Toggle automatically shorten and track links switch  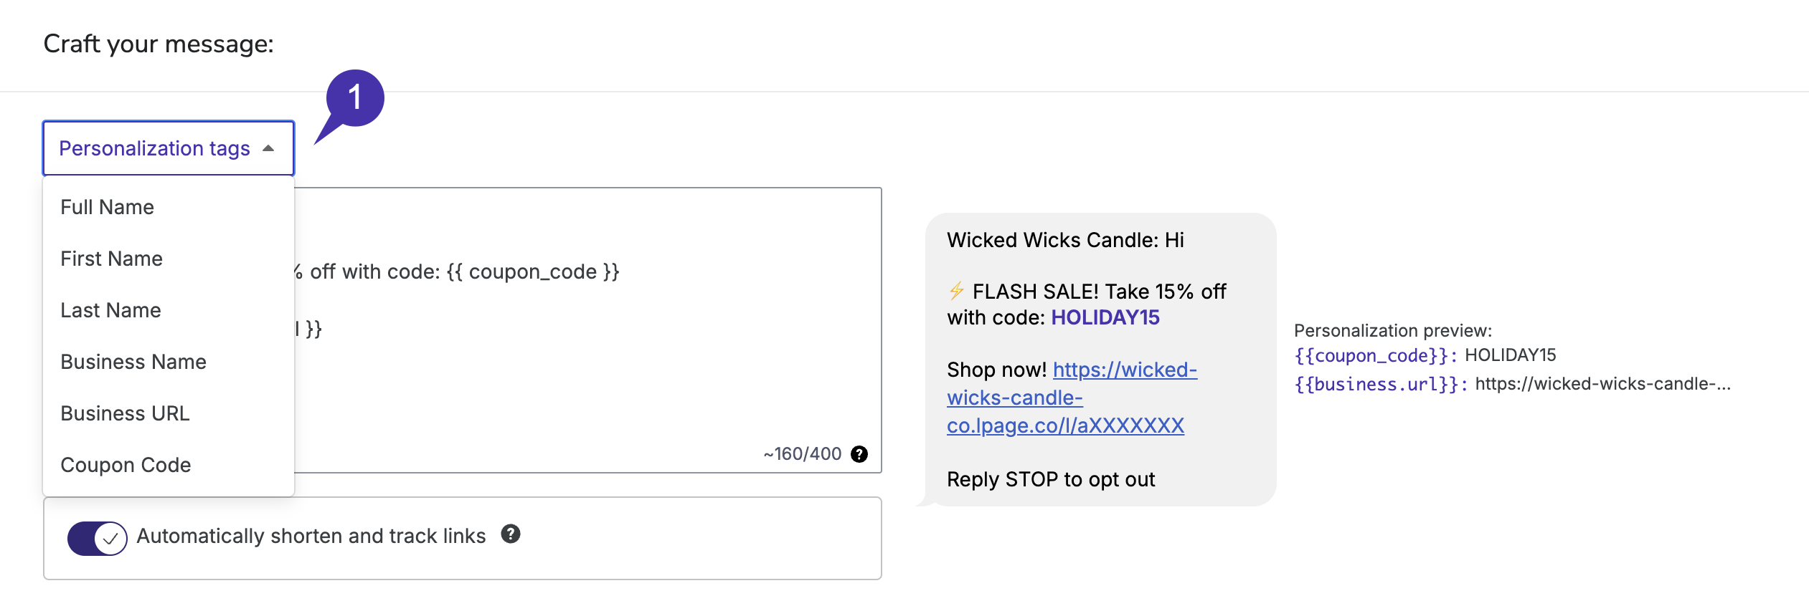point(97,538)
